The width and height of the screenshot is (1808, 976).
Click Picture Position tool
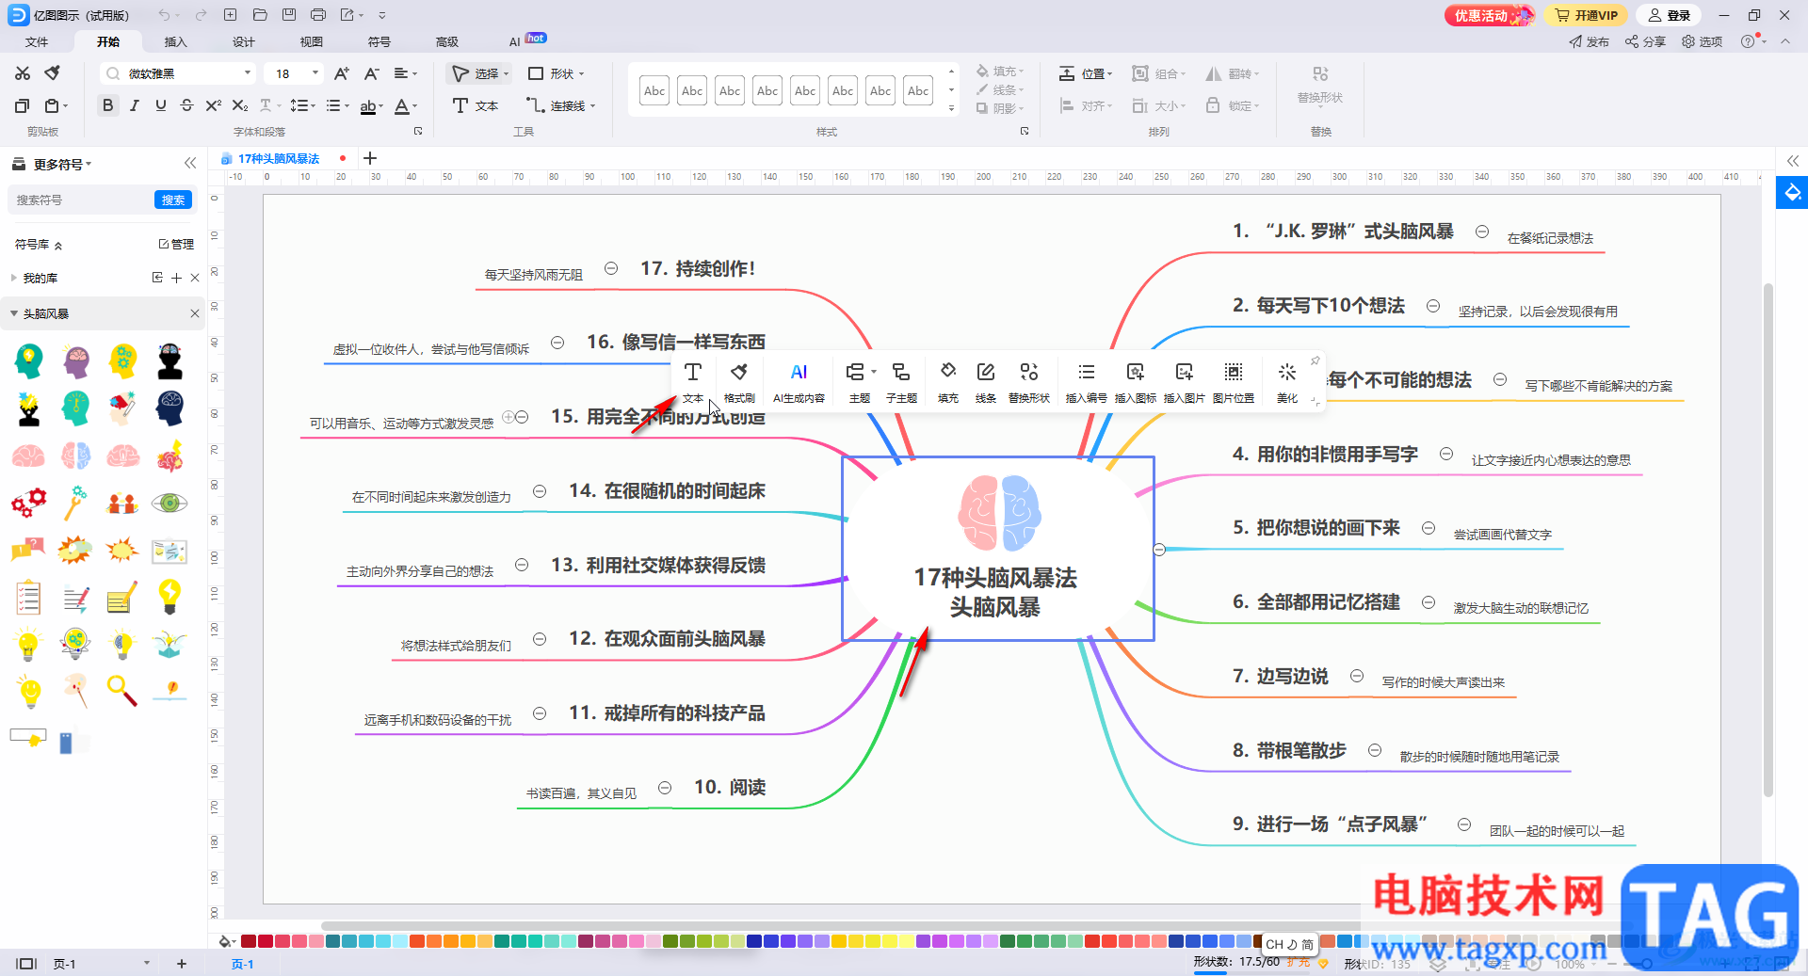point(1234,382)
